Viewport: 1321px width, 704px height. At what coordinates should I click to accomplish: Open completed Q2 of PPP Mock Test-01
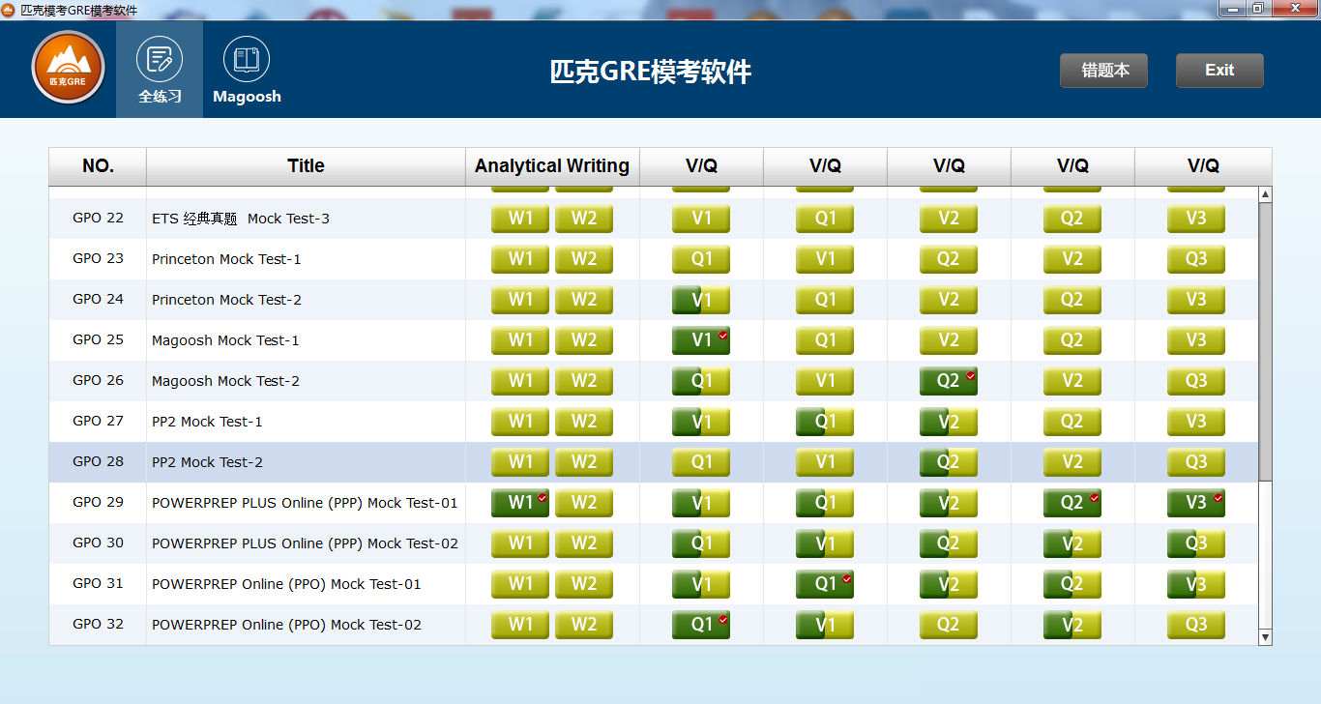(x=1072, y=503)
